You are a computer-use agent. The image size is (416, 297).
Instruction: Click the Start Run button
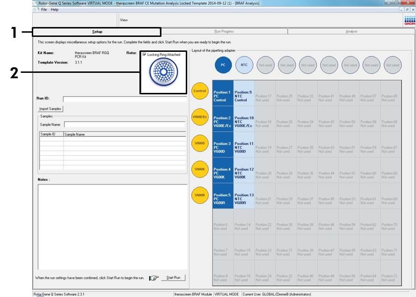tap(173, 278)
